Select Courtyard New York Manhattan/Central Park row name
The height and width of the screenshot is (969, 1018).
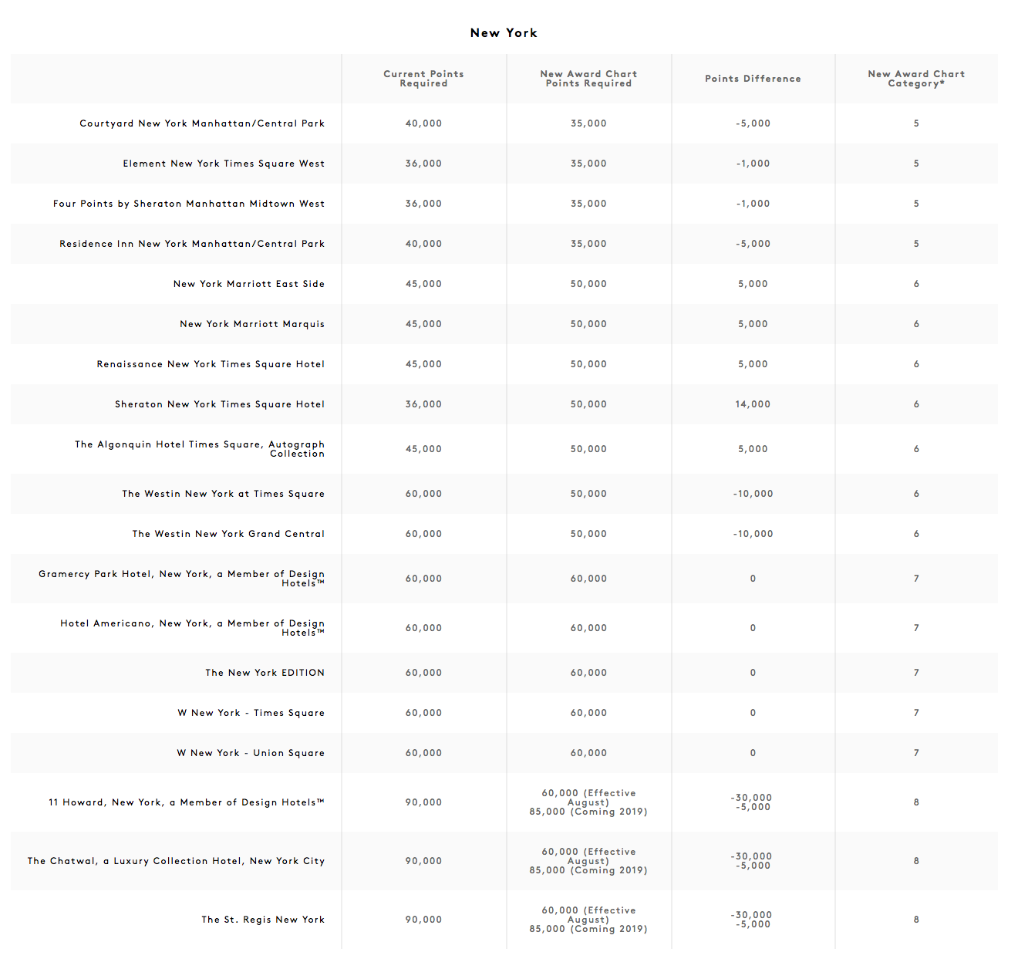pyautogui.click(x=202, y=123)
